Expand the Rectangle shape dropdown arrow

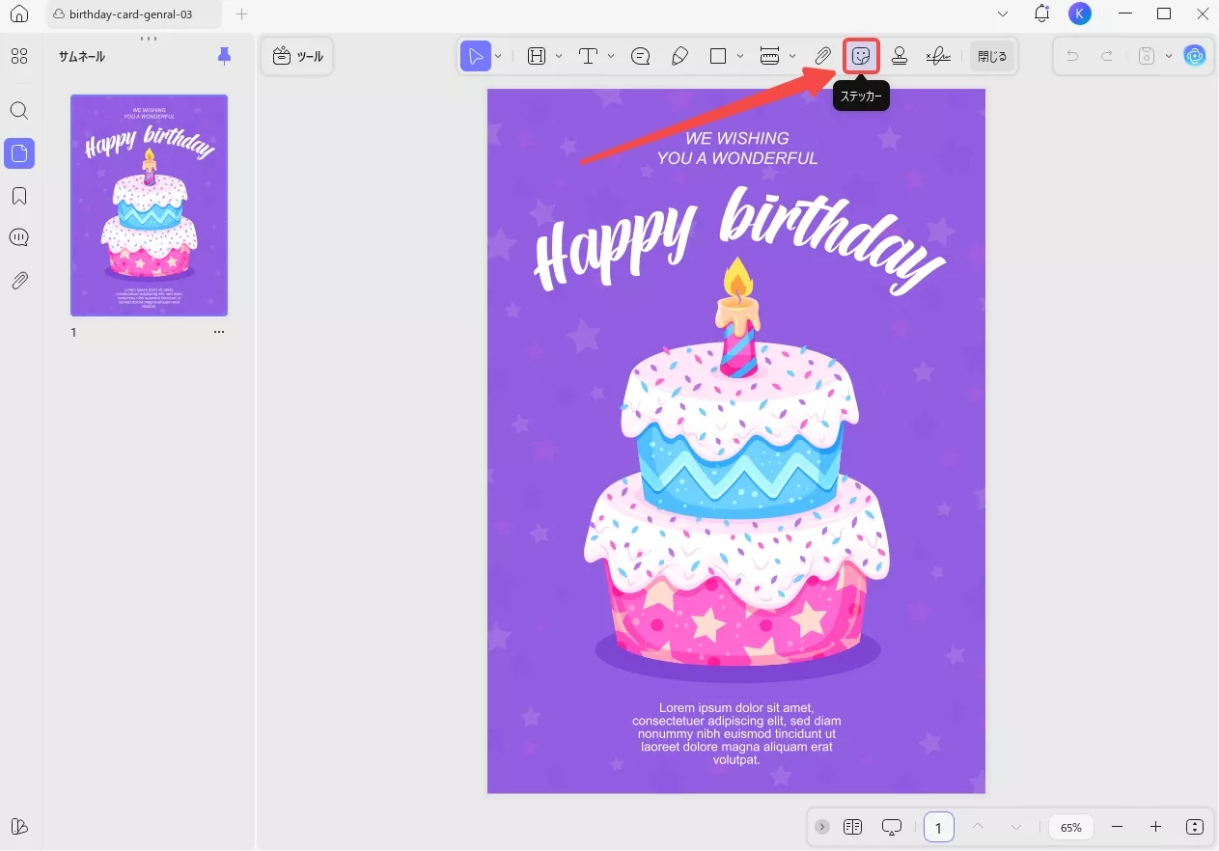tap(740, 56)
